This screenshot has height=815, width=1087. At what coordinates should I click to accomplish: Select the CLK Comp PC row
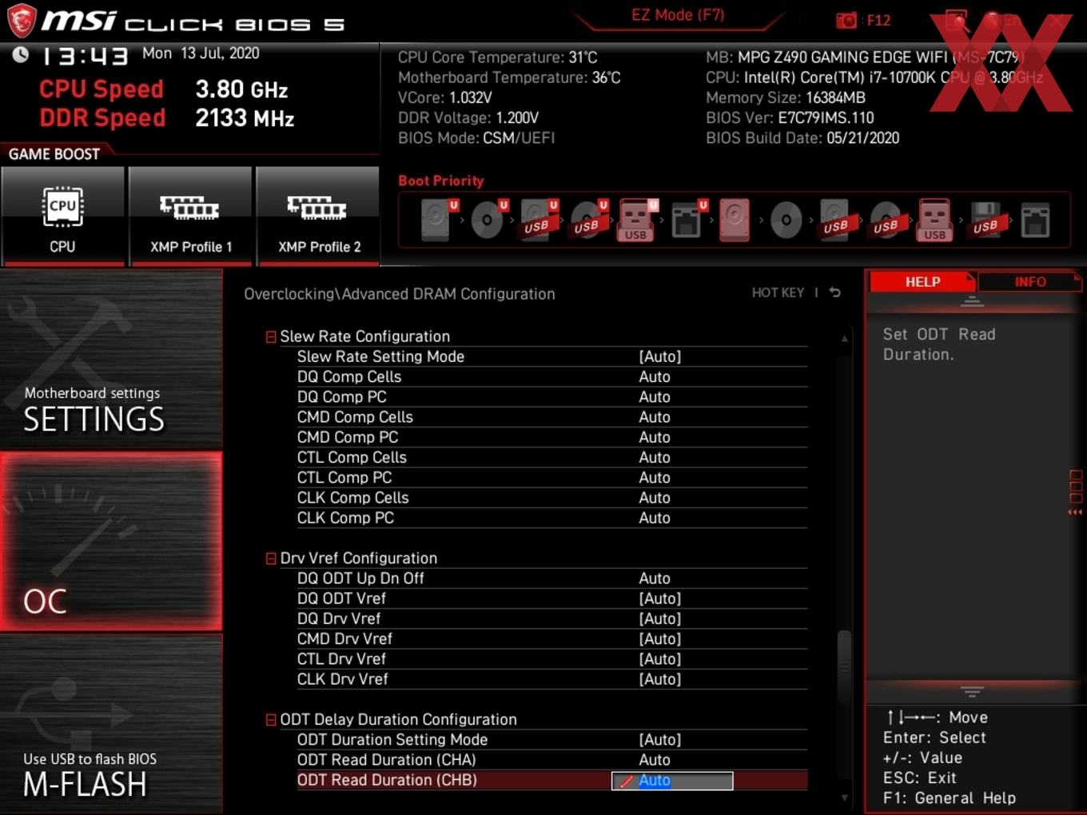[551, 518]
